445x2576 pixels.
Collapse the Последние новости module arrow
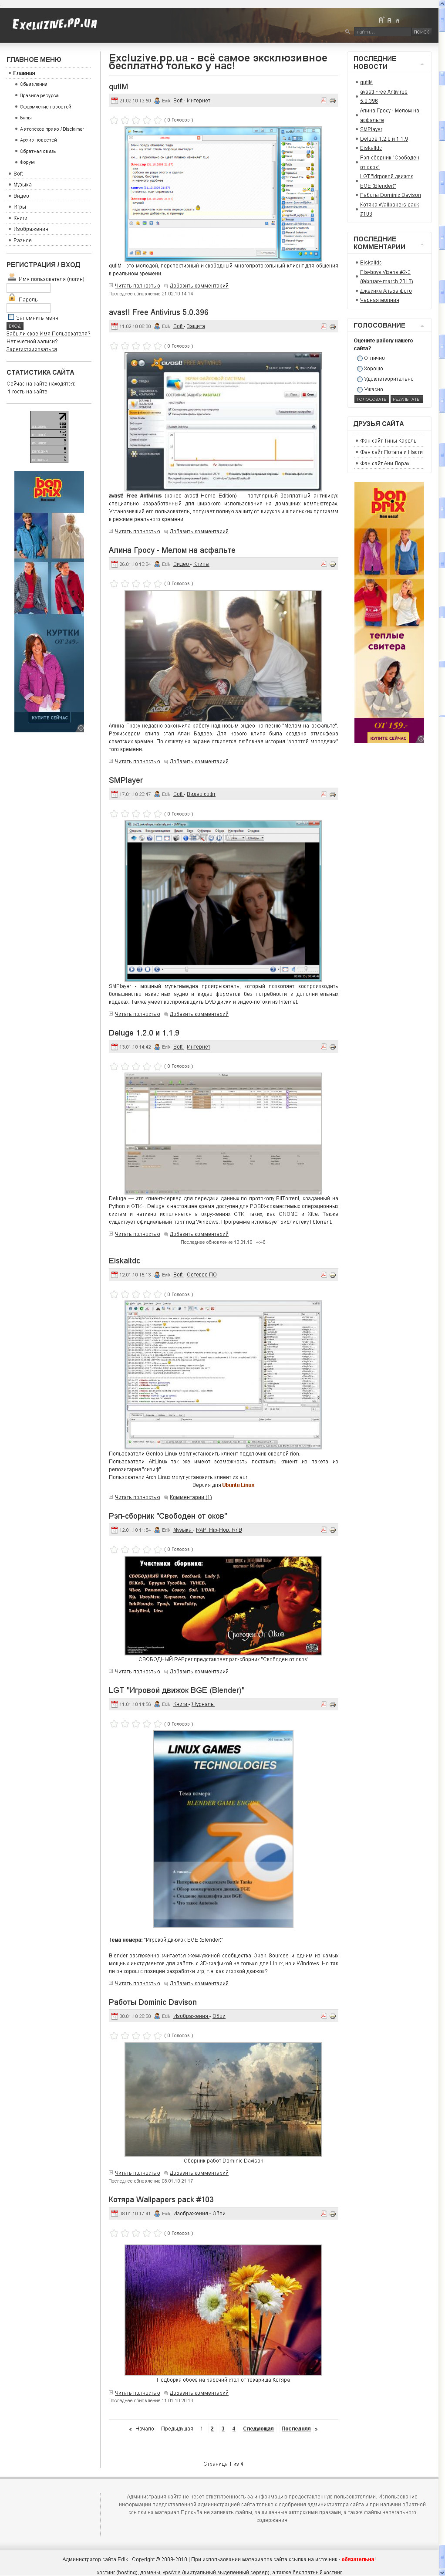422,64
